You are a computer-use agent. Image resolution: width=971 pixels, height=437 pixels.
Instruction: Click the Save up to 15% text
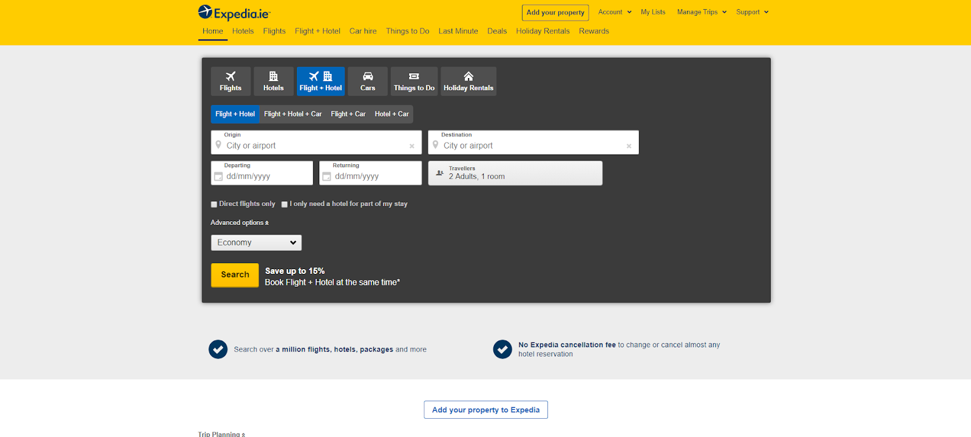click(295, 271)
